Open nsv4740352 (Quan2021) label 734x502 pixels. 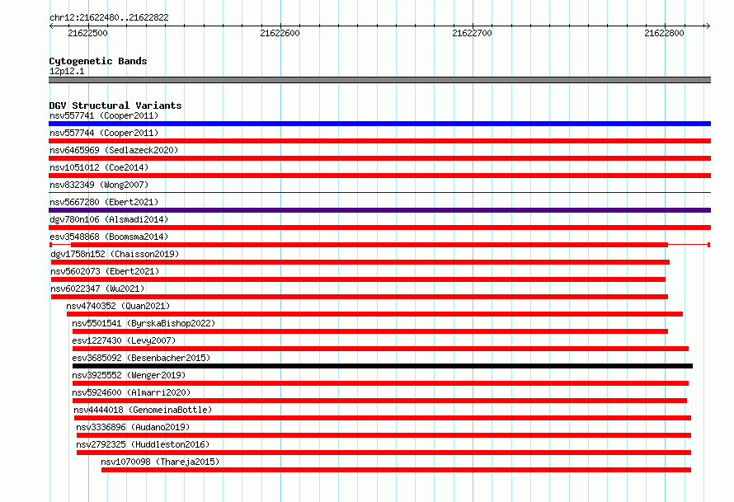click(118, 306)
